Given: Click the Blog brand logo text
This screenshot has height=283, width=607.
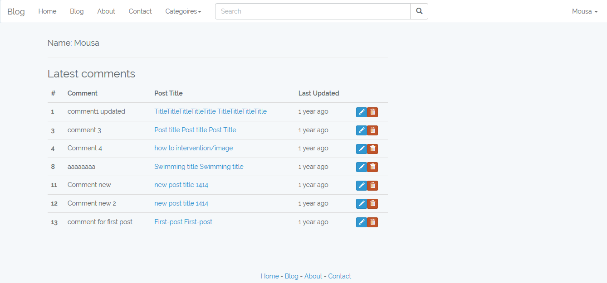Looking at the screenshot, I should tap(16, 11).
